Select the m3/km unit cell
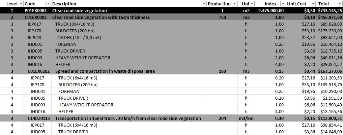Viewport: 343px width, 135px height. pyautogui.click(x=246, y=119)
